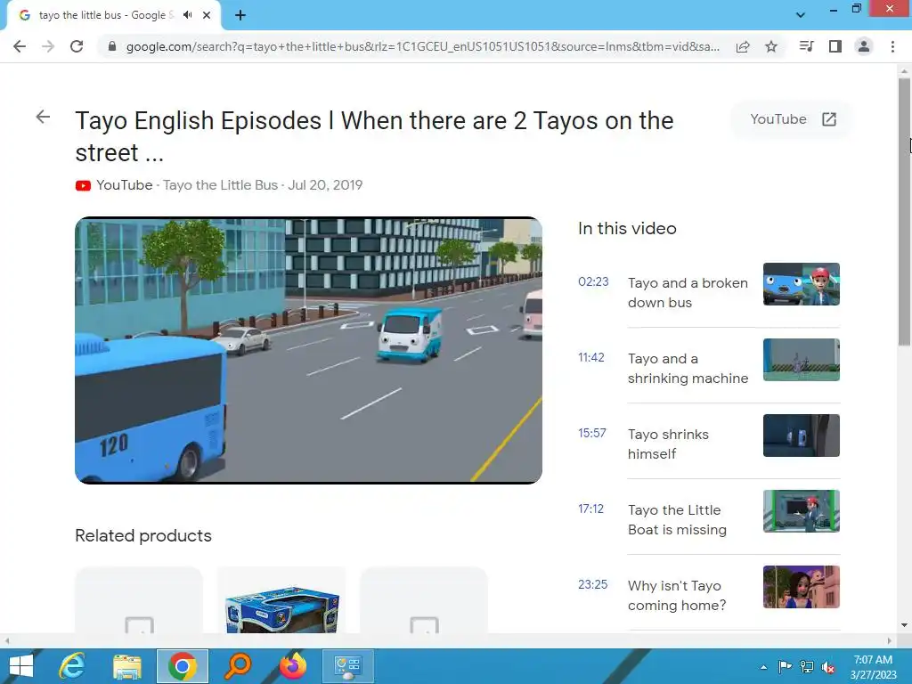Select 'Tayo the Little Boat is missing' chapter

point(677,519)
